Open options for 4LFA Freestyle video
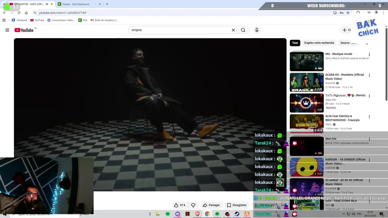The height and width of the screenshot is (218, 388). (x=369, y=117)
